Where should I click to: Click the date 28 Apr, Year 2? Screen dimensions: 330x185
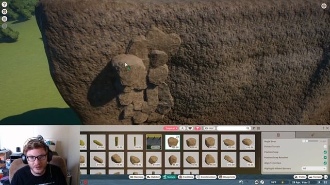pos(301,182)
